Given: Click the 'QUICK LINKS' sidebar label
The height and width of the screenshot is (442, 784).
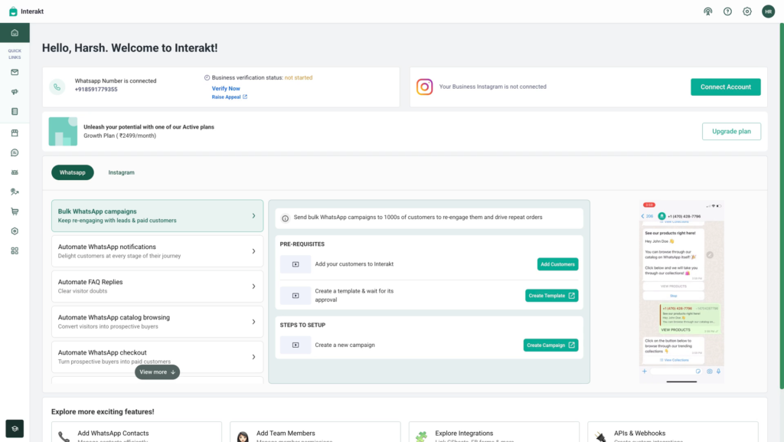Looking at the screenshot, I should pyautogui.click(x=15, y=54).
